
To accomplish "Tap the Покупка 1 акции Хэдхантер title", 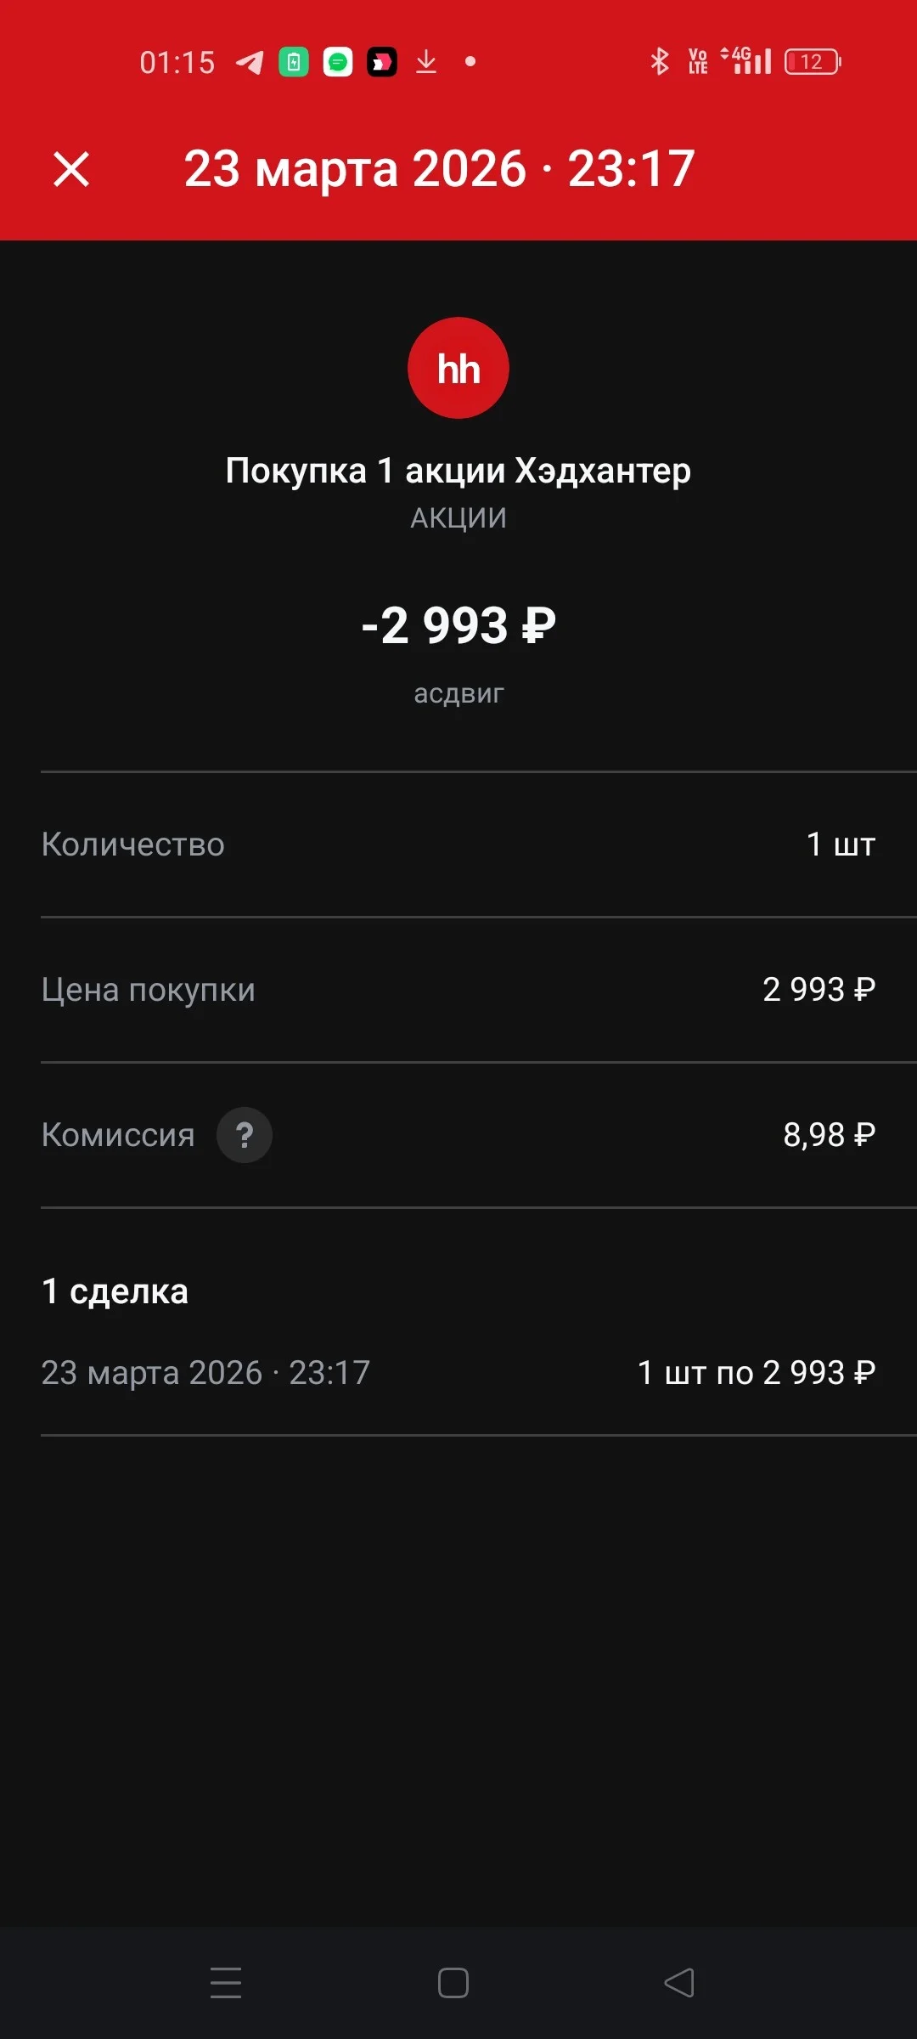I will (458, 471).
